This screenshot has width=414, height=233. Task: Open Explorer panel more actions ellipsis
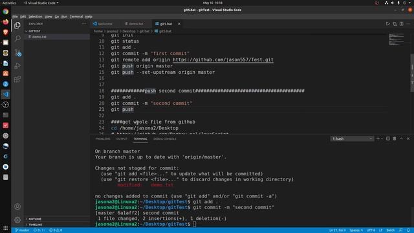[x=84, y=24]
